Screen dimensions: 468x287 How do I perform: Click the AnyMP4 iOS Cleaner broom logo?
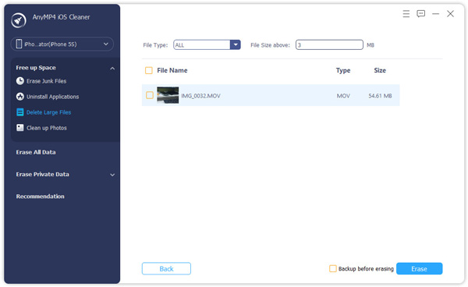pos(19,20)
